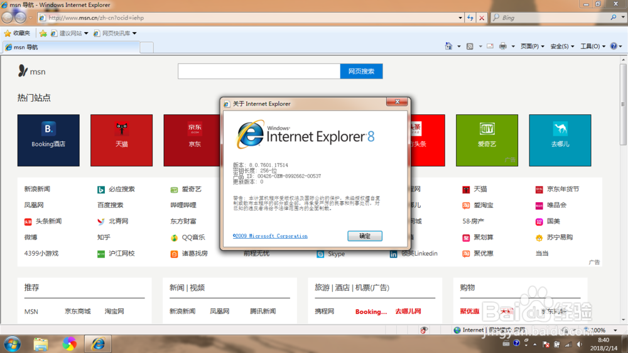Click the read mail icon
Viewport: 628px width, 353px height.
pyautogui.click(x=490, y=46)
